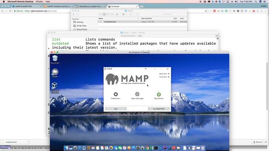Open the Apple menu
The width and height of the screenshot is (269, 151).
4,2
